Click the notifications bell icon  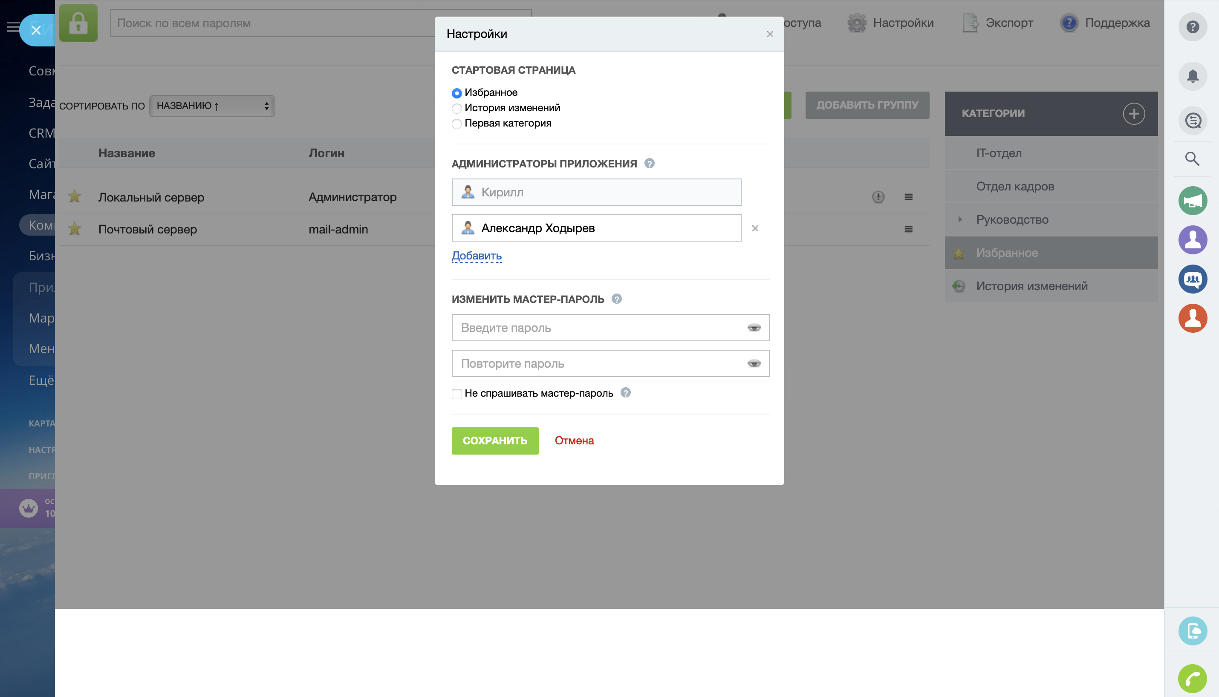[x=1192, y=76]
